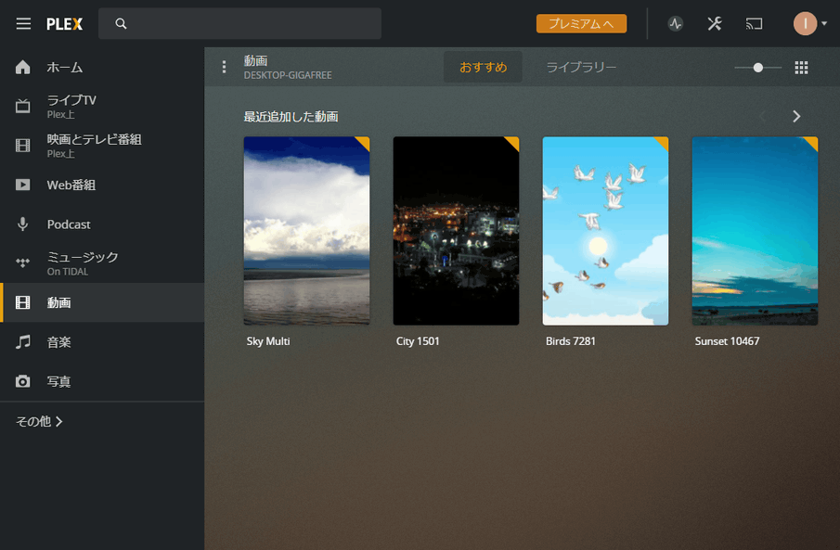This screenshot has height=550, width=840.
Task: Click the PLEX logo
Action: click(64, 24)
